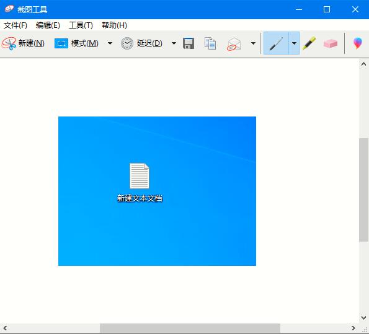
Task: Click the Mode rectangle icon
Action: tap(61, 43)
